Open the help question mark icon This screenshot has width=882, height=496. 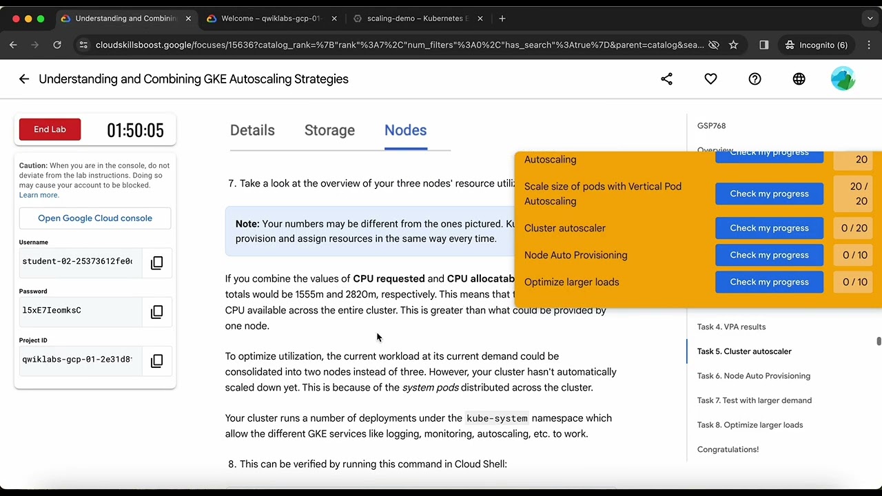point(755,79)
